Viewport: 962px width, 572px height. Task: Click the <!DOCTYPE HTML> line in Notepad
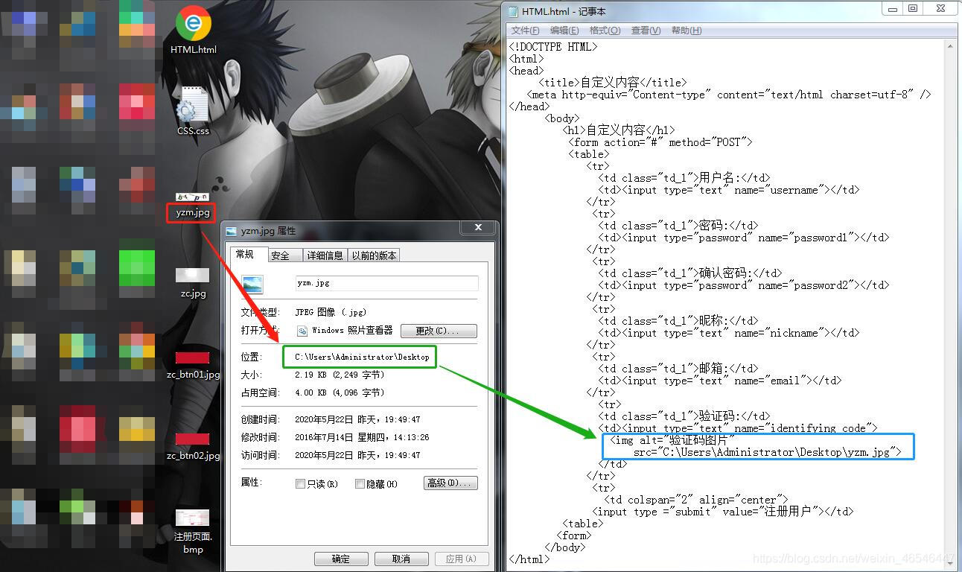(553, 47)
